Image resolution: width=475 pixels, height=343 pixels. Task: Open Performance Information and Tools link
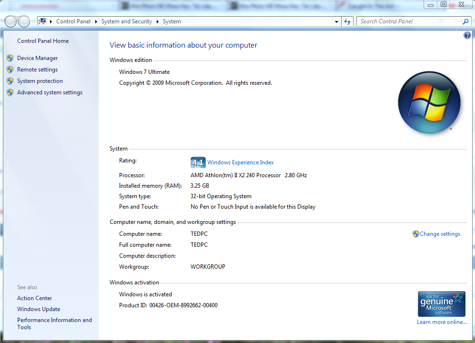point(54,323)
